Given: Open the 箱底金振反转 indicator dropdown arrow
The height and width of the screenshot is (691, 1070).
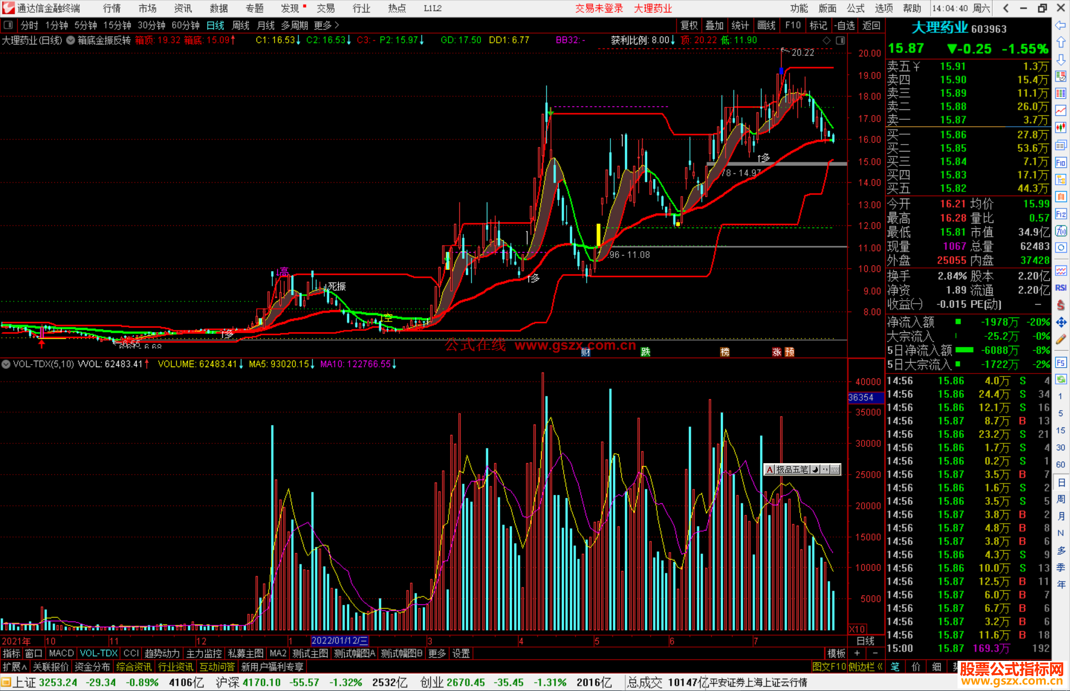Looking at the screenshot, I should [x=71, y=40].
